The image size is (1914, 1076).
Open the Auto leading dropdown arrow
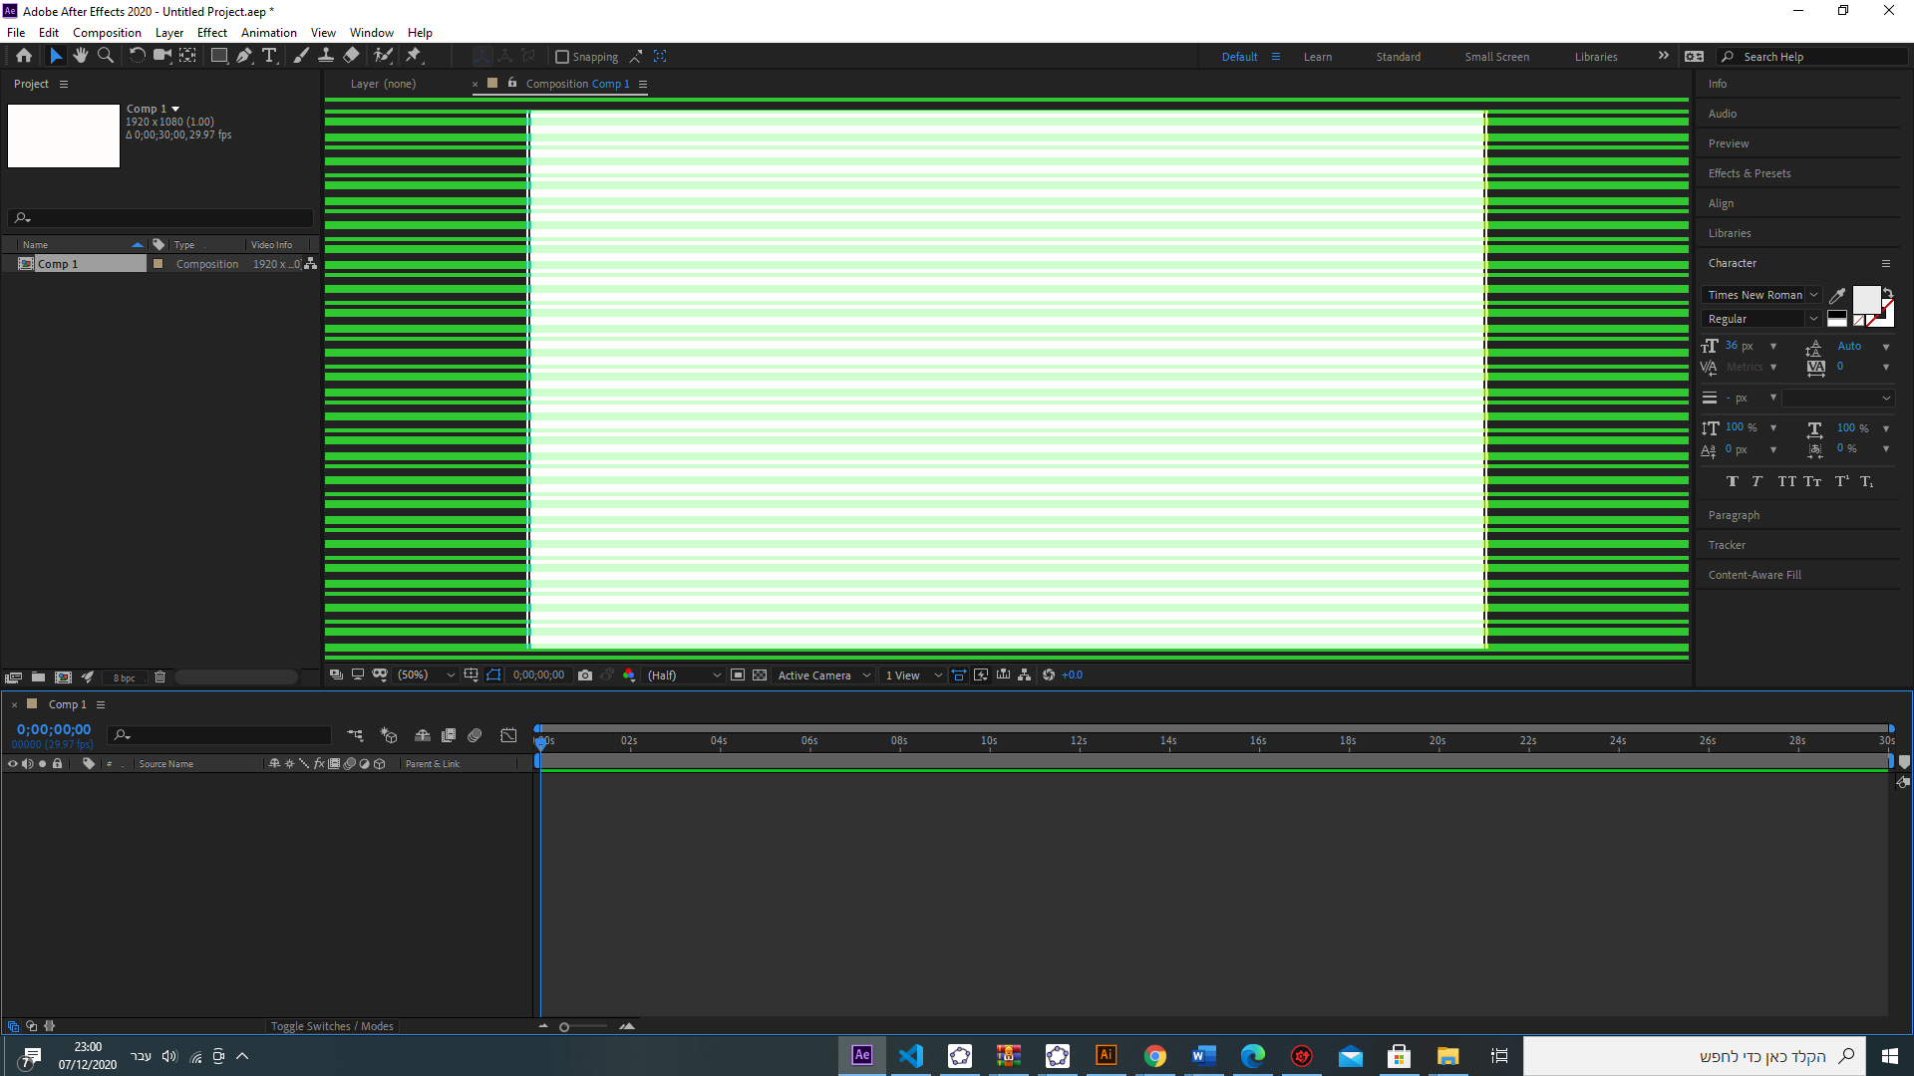click(1886, 347)
